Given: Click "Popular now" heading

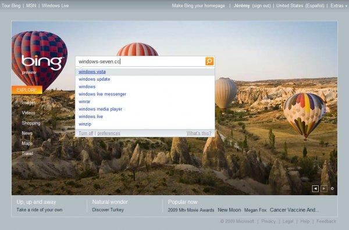Looking at the screenshot, I should tap(183, 202).
